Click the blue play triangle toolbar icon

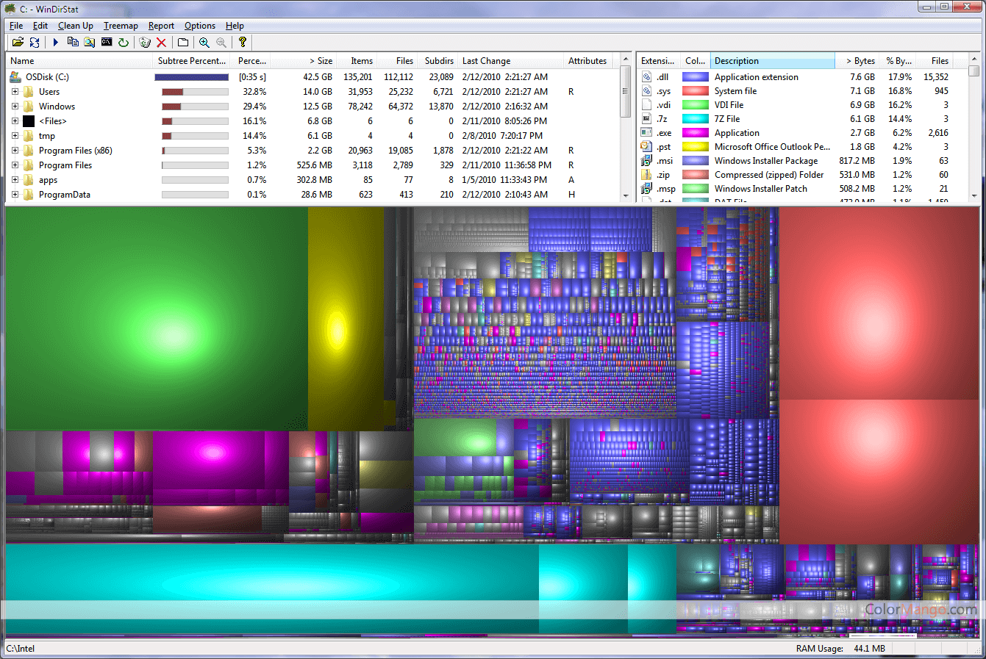(x=56, y=42)
